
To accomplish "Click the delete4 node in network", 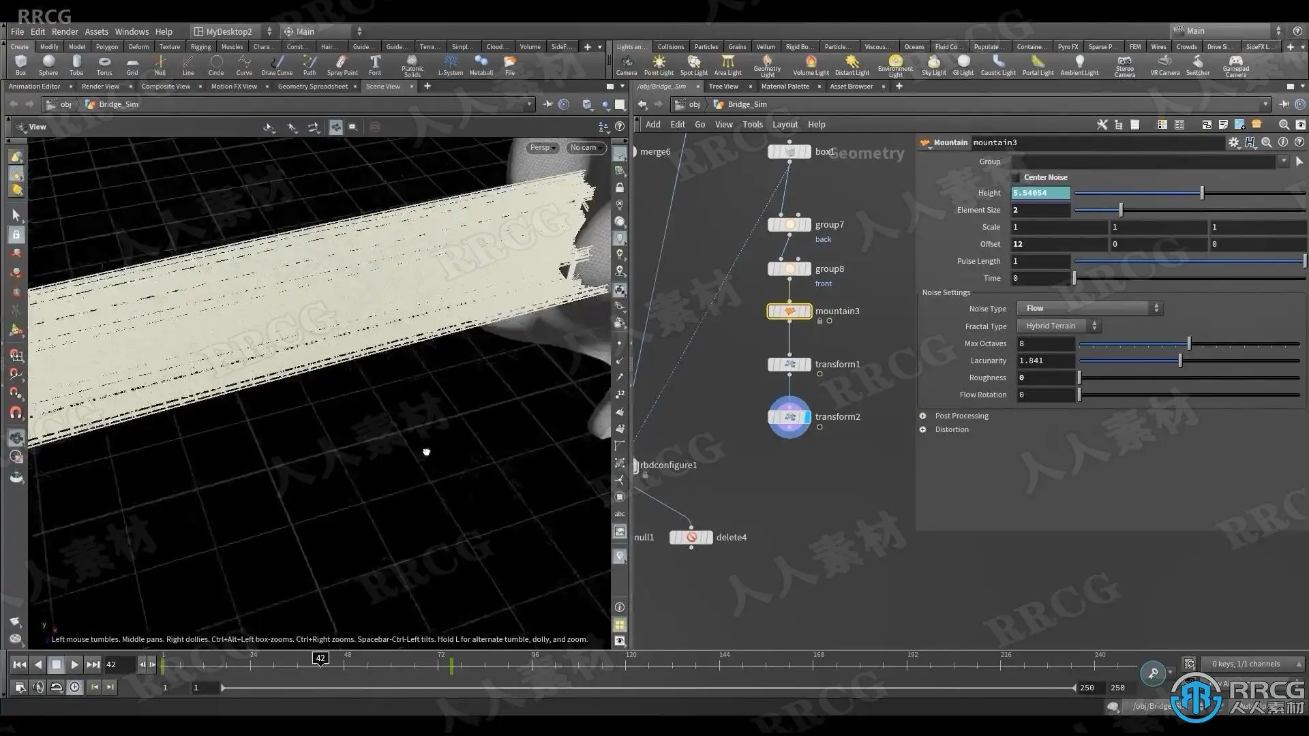I will [691, 538].
